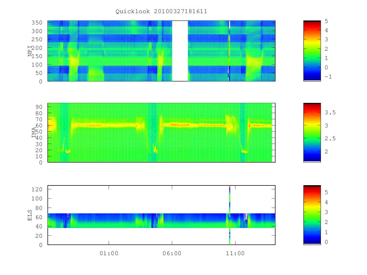This screenshot has width=367, height=275.
Task: Click the IMA colorbar value 2.5
Action: pyautogui.click(x=330, y=139)
